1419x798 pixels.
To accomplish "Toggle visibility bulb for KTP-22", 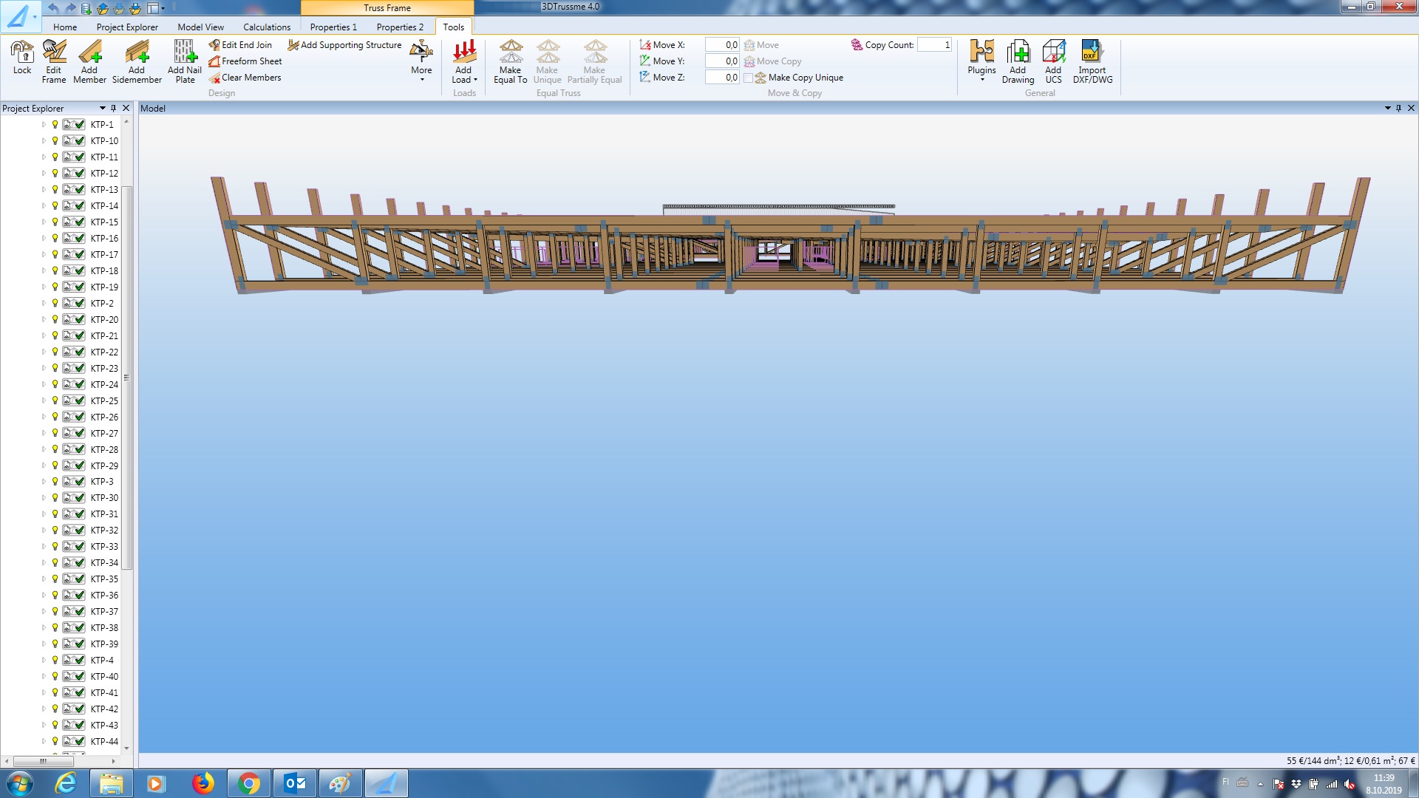I will click(55, 352).
